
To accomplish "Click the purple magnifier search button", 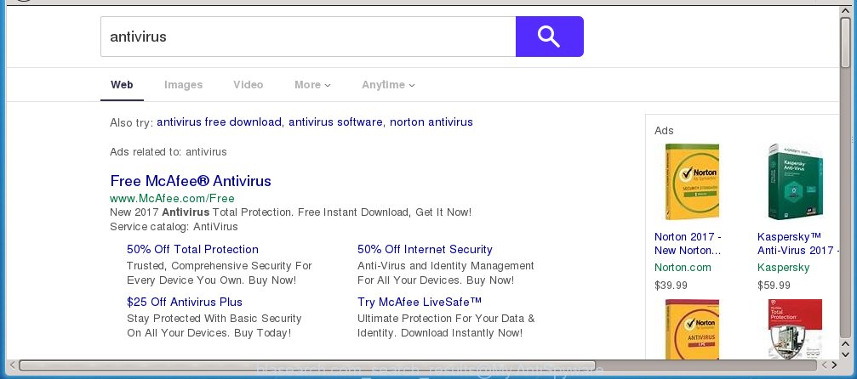I will pyautogui.click(x=549, y=37).
